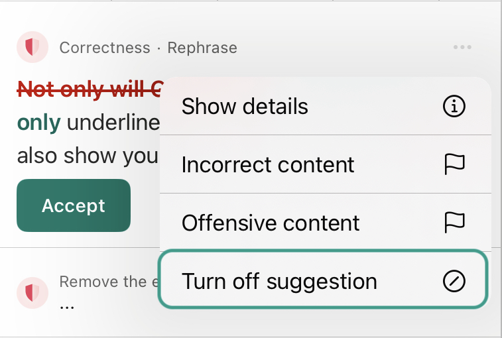Click the green word only in suggestion

(x=38, y=122)
